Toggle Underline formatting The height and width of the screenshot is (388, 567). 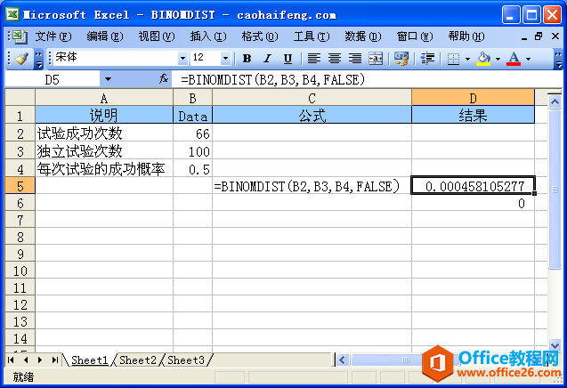point(288,58)
